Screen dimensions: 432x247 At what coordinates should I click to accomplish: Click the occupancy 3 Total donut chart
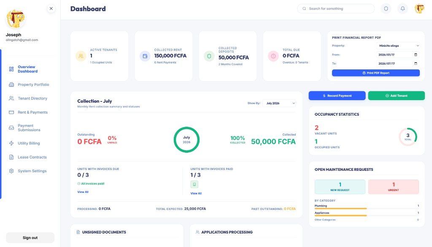408,137
